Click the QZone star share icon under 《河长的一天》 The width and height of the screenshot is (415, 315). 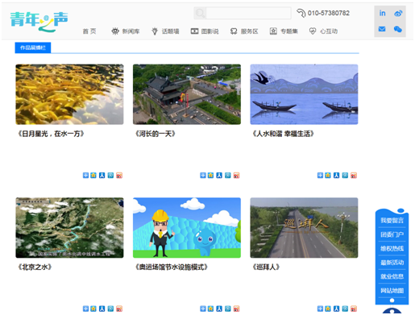[210, 176]
